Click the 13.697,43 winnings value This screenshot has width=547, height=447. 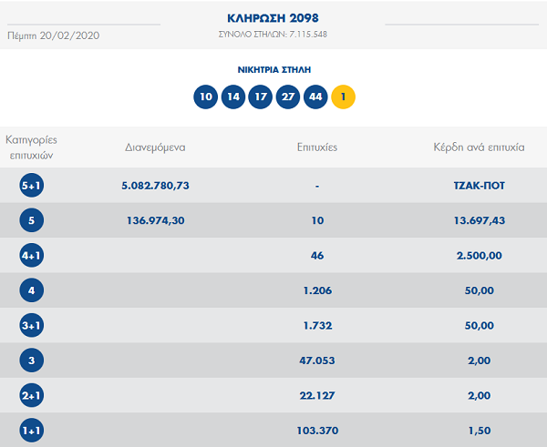click(x=479, y=221)
